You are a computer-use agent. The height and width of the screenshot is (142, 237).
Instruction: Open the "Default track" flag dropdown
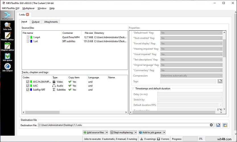pyautogui.click(x=191, y=33)
